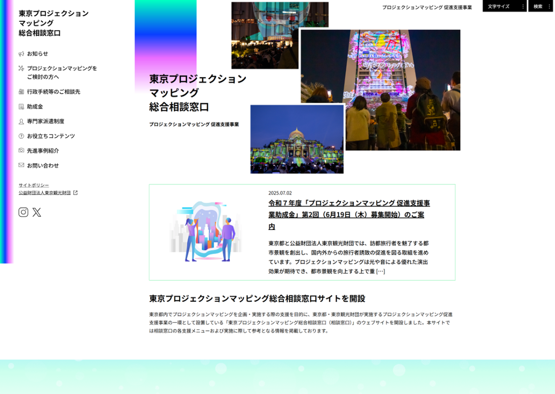Screen dimensions: 555x394
Task: Click the news illustration of two people
Action: click(x=205, y=231)
